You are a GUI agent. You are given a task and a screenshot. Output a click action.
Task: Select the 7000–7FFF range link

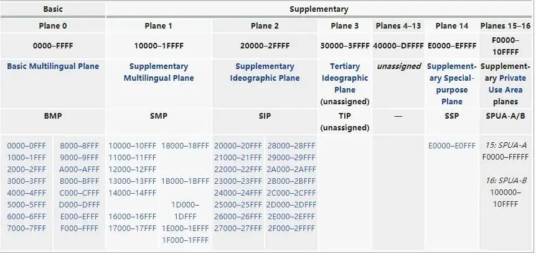(27, 229)
